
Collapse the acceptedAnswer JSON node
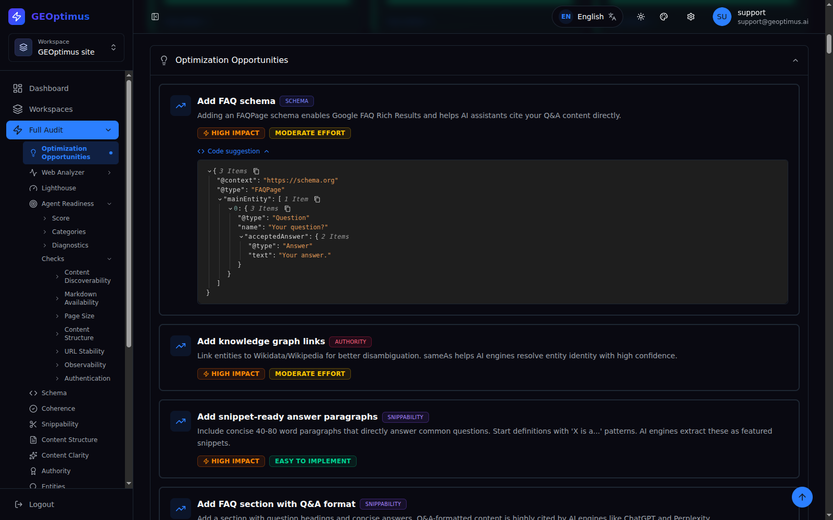[241, 237]
